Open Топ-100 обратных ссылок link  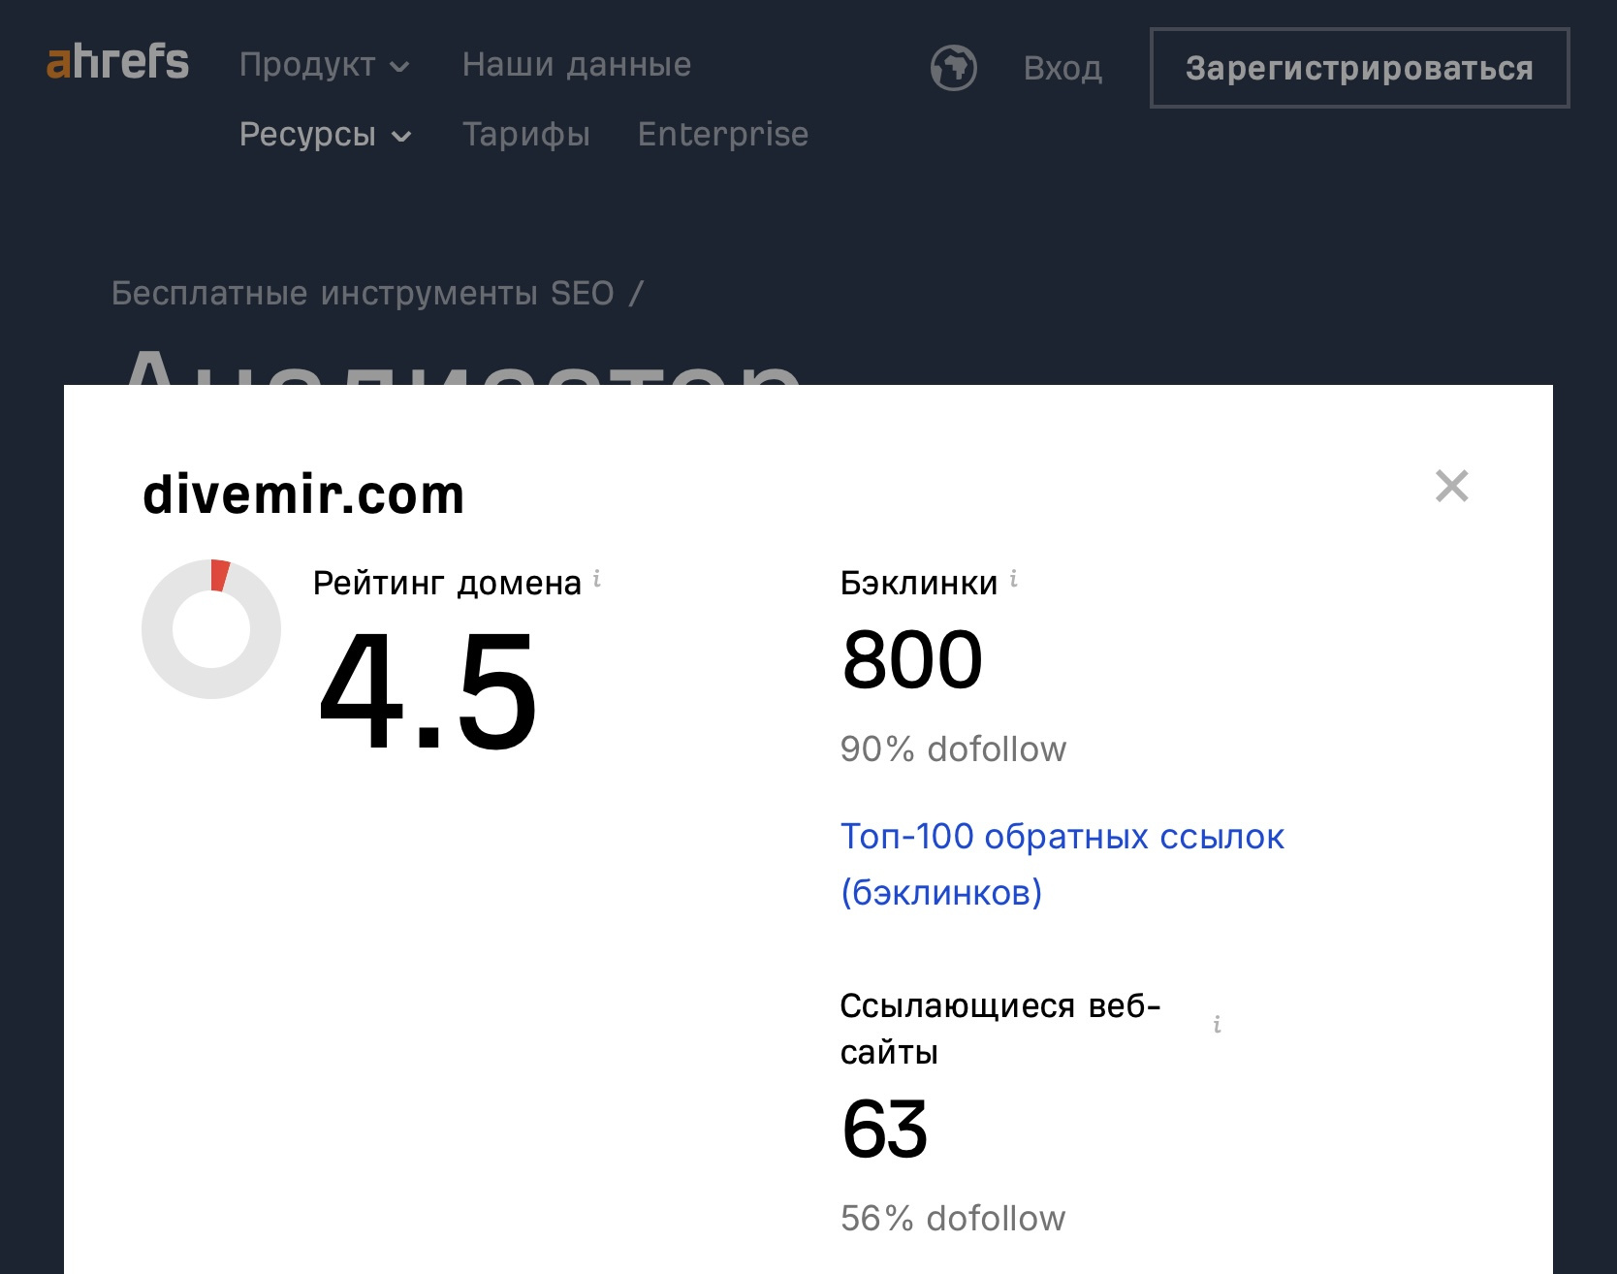1062,864
